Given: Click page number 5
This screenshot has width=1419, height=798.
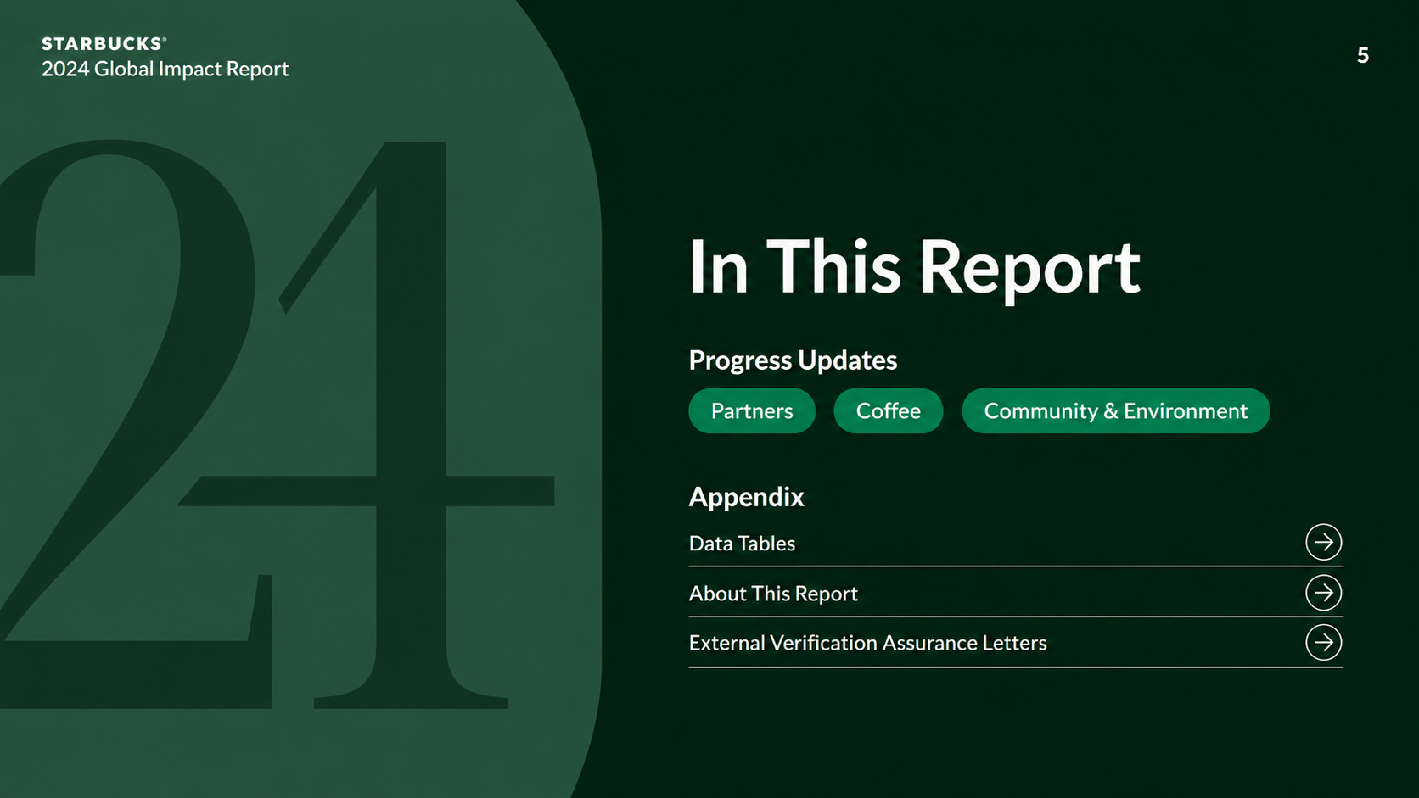Looking at the screenshot, I should pyautogui.click(x=1362, y=56).
